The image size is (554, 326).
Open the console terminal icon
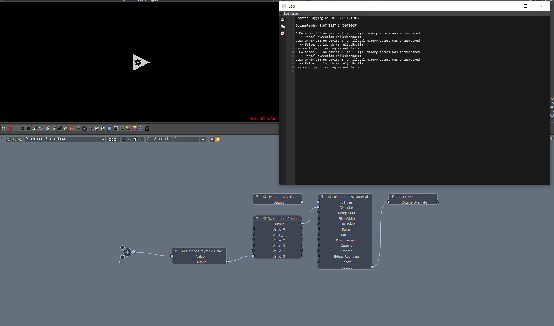point(116,128)
